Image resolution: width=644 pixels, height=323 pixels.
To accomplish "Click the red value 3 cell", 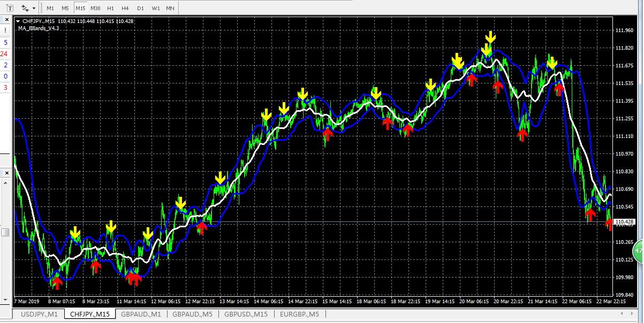I will [5, 88].
